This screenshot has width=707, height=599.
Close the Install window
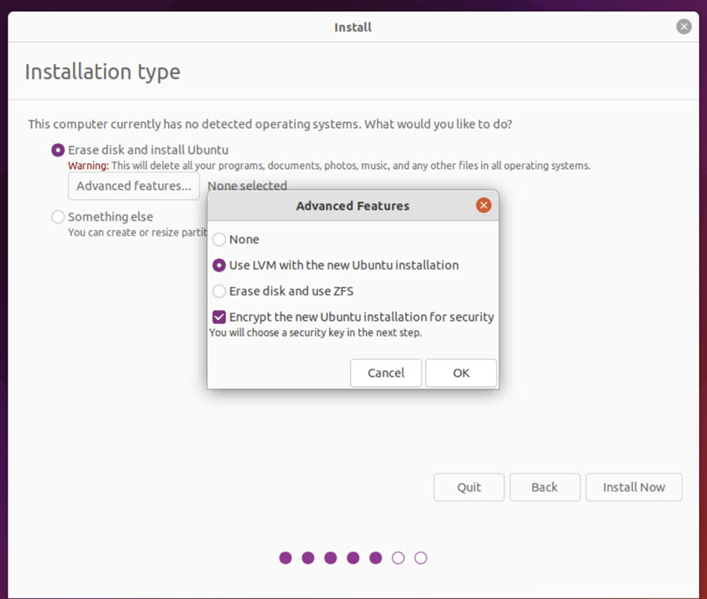[683, 26]
